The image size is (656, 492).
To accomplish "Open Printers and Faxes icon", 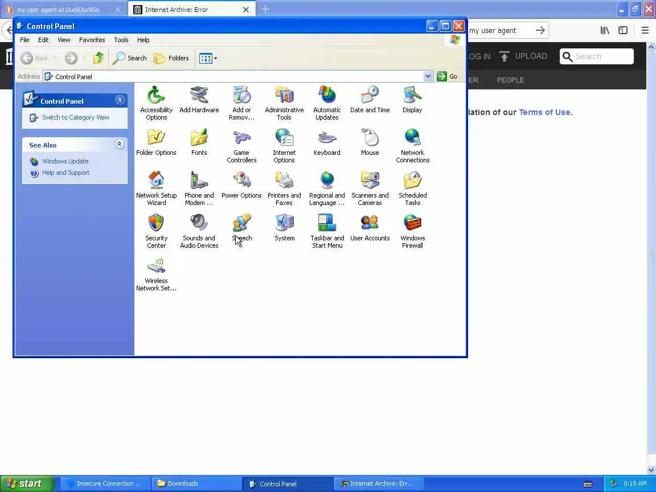I will 284,188.
